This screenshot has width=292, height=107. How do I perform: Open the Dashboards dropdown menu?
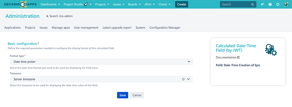pos(50,4)
